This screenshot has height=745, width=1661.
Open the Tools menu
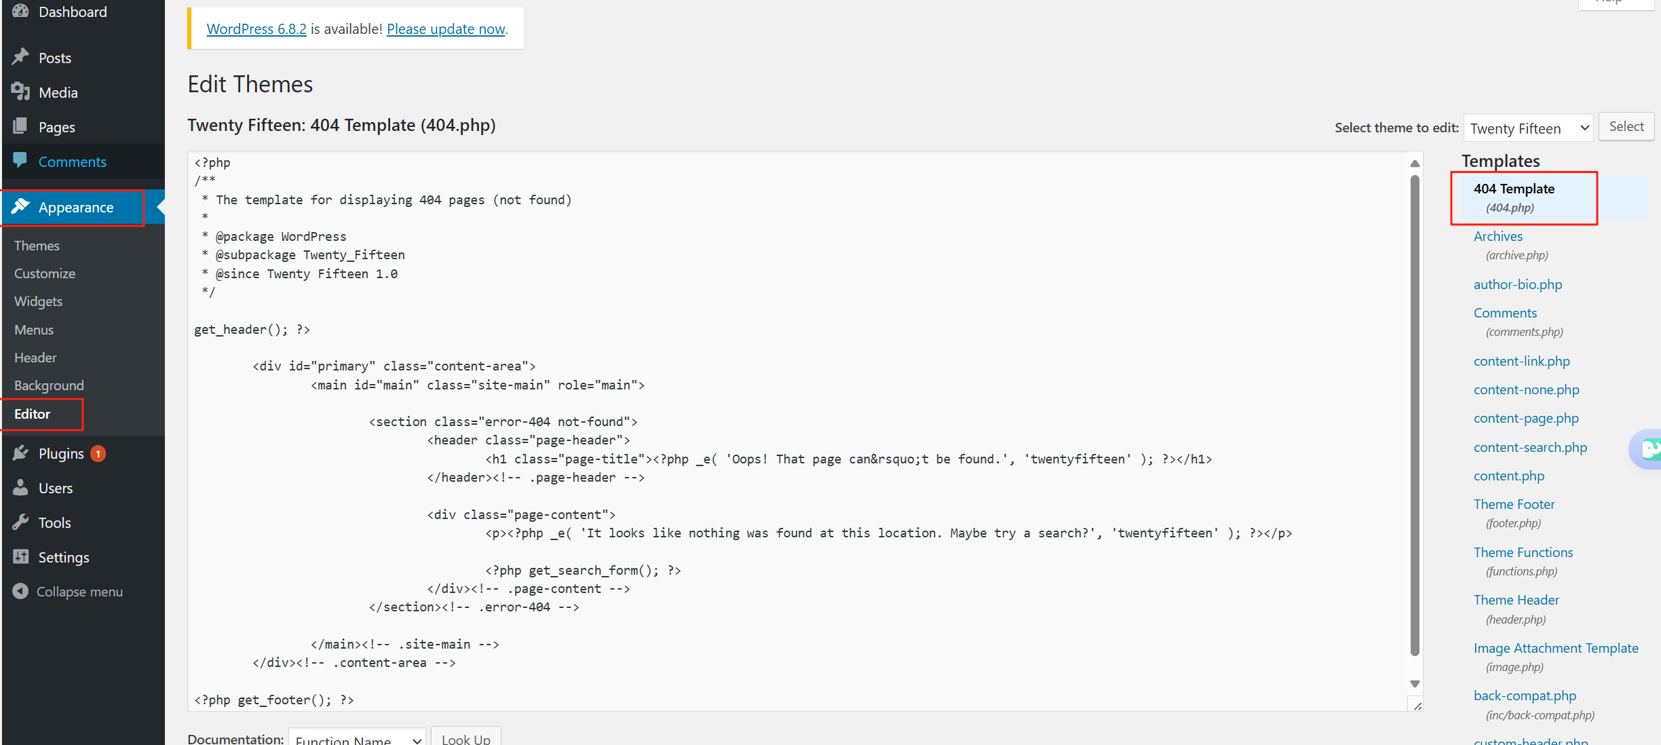point(54,522)
